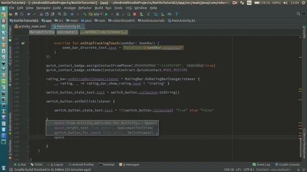Click the Paste icon in toolbar
307x172 pixels.
tap(52, 14)
